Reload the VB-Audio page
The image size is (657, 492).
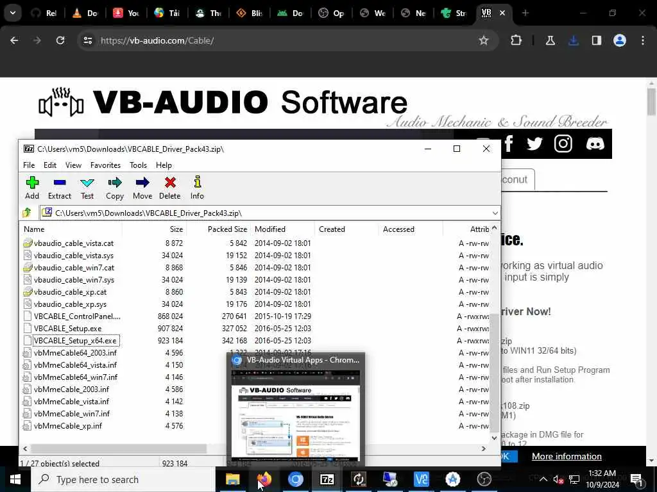click(60, 40)
